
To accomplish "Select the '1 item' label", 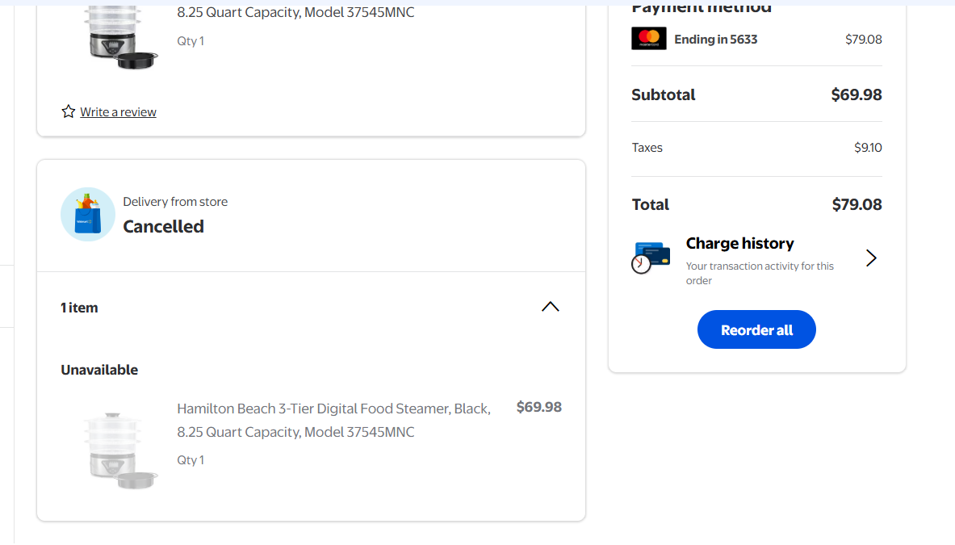I will point(79,308).
